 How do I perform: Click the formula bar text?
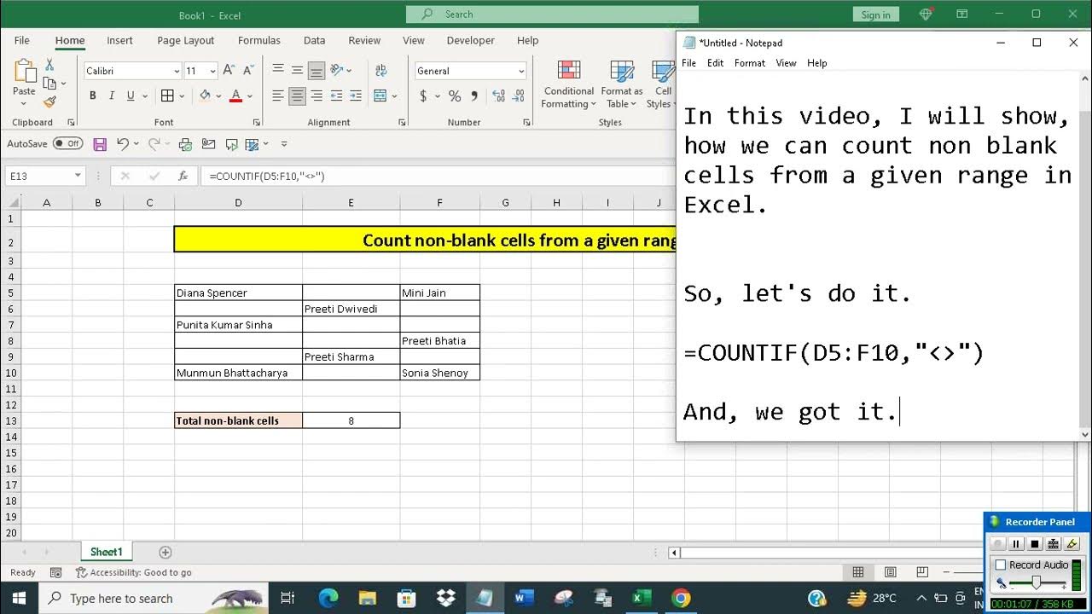267,177
